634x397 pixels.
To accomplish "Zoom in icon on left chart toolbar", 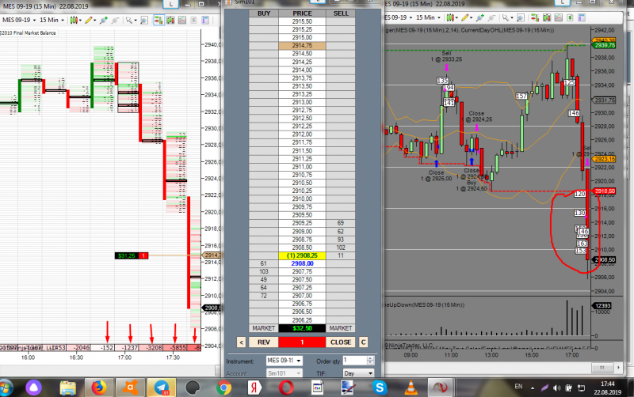I will [104, 20].
